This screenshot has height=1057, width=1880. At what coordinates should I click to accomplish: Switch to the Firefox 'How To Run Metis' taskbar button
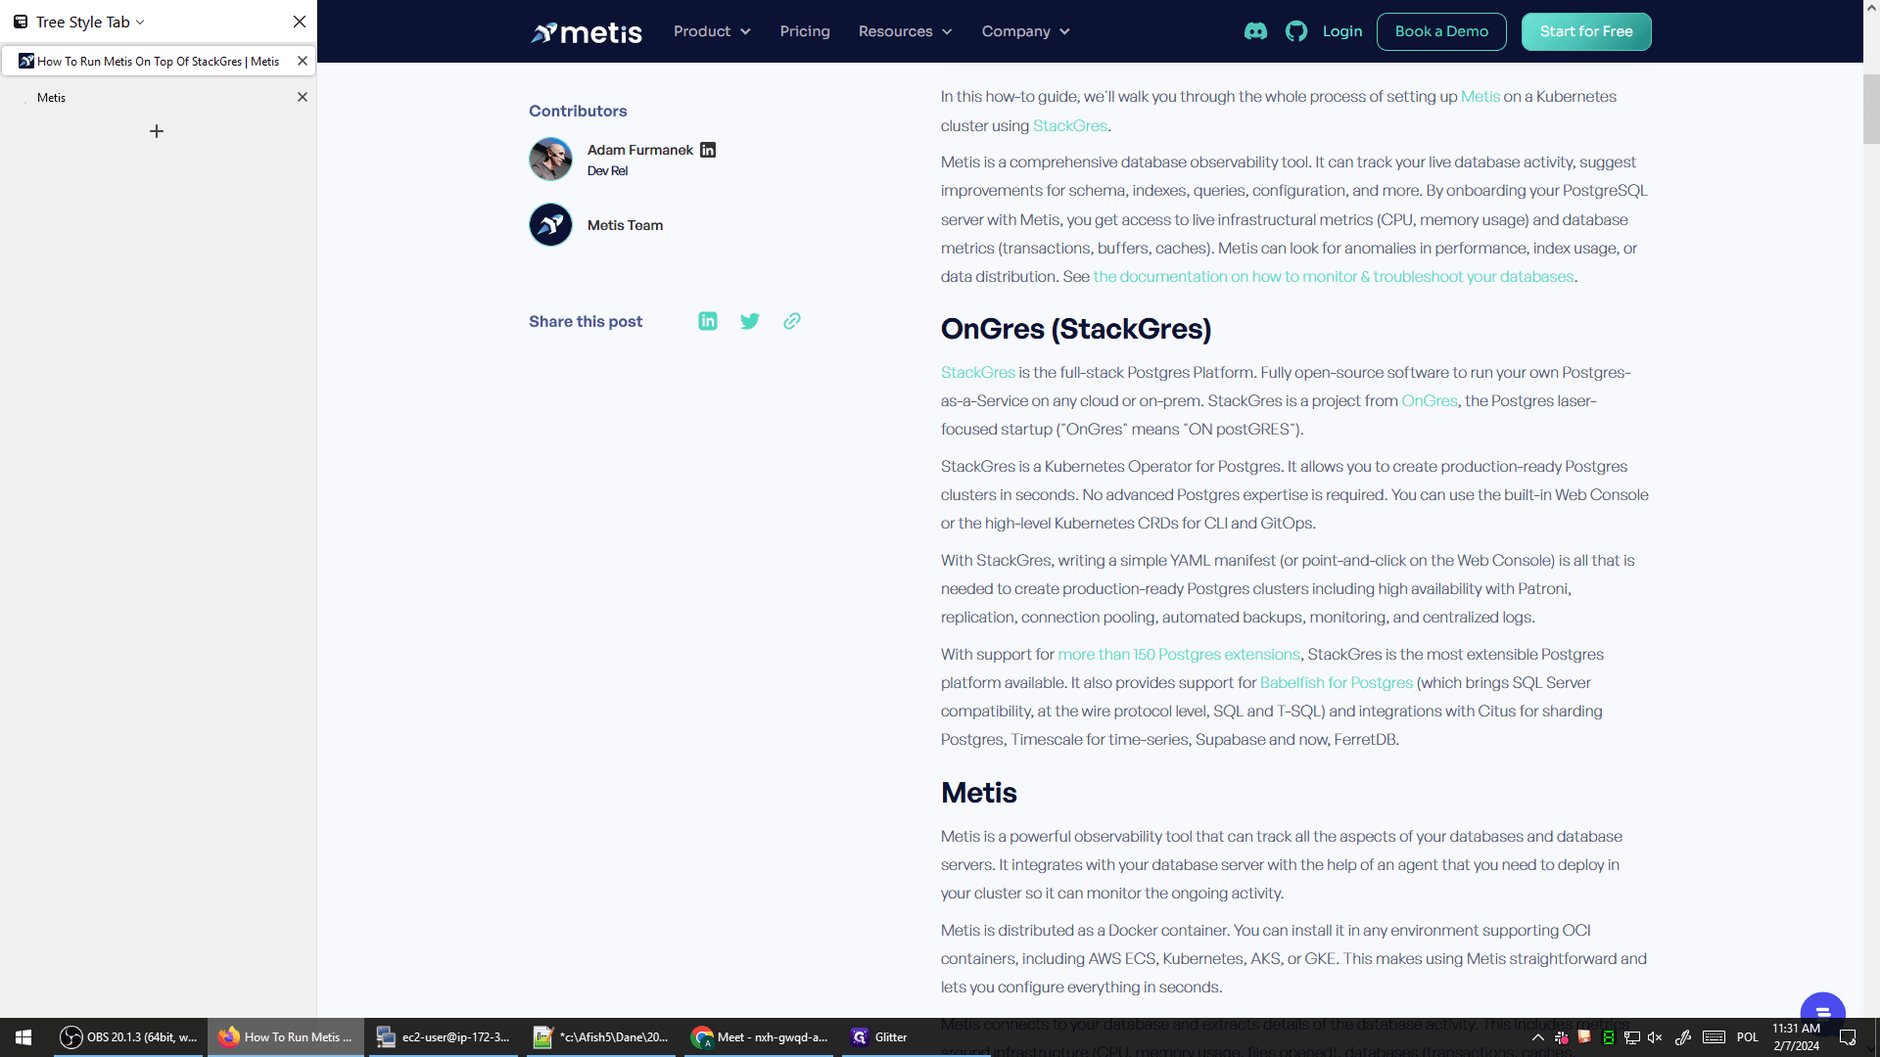click(x=285, y=1037)
